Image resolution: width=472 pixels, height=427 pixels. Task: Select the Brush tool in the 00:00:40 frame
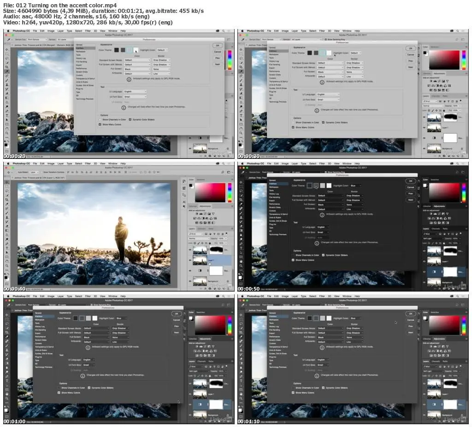pyautogui.click(x=7, y=213)
